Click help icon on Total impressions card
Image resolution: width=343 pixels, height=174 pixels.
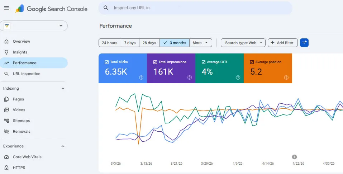pos(190,77)
